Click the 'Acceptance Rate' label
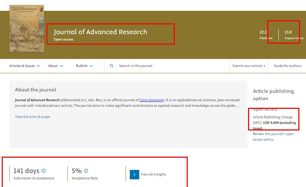The height and width of the screenshot is (187, 306). click(x=85, y=178)
